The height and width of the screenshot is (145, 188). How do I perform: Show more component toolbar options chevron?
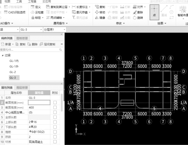click(62, 44)
